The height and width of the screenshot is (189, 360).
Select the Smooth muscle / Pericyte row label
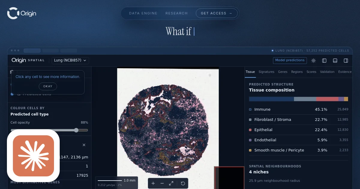pyautogui.click(x=279, y=150)
